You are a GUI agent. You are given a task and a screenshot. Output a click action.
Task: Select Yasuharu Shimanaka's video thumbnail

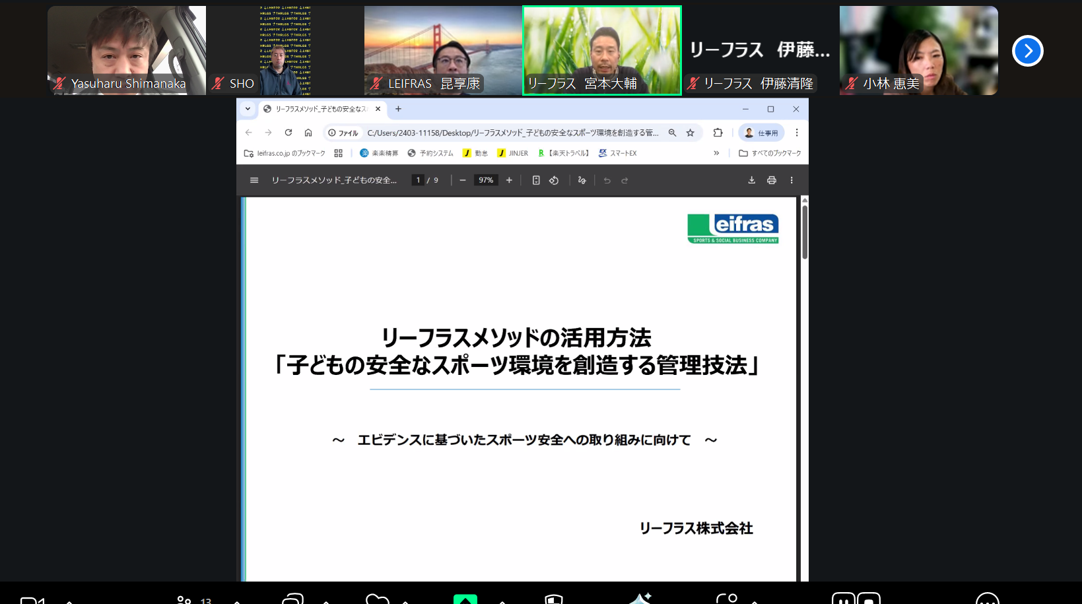pos(127,50)
